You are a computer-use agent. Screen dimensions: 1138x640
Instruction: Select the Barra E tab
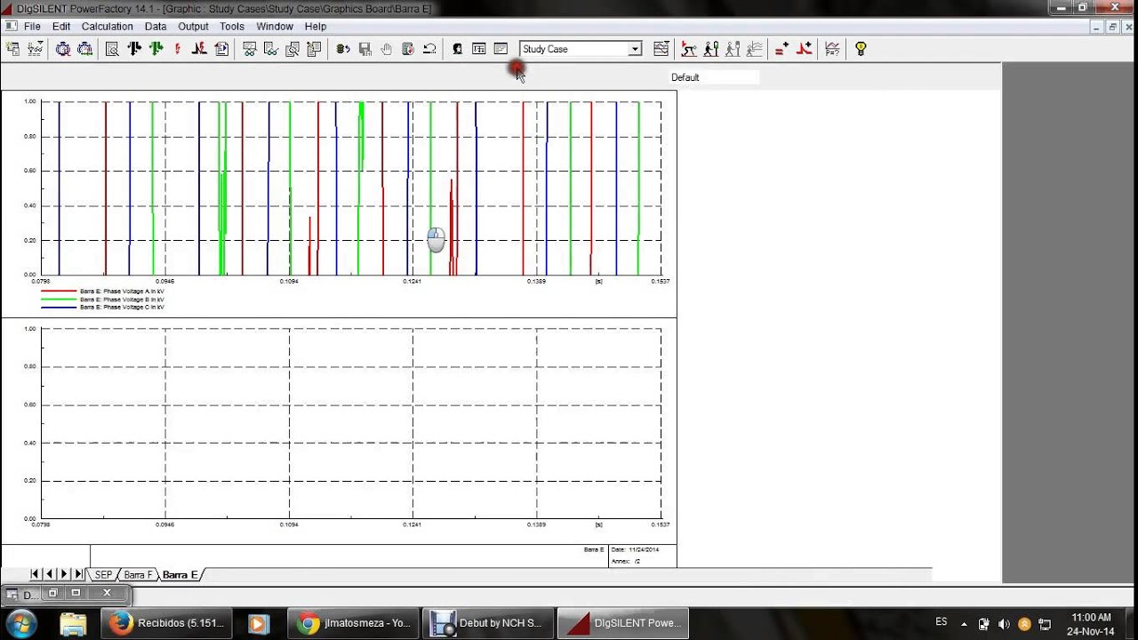point(180,575)
